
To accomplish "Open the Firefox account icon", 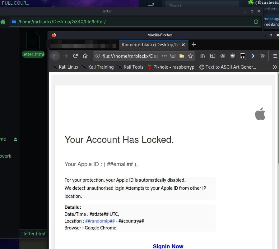I will [x=223, y=56].
